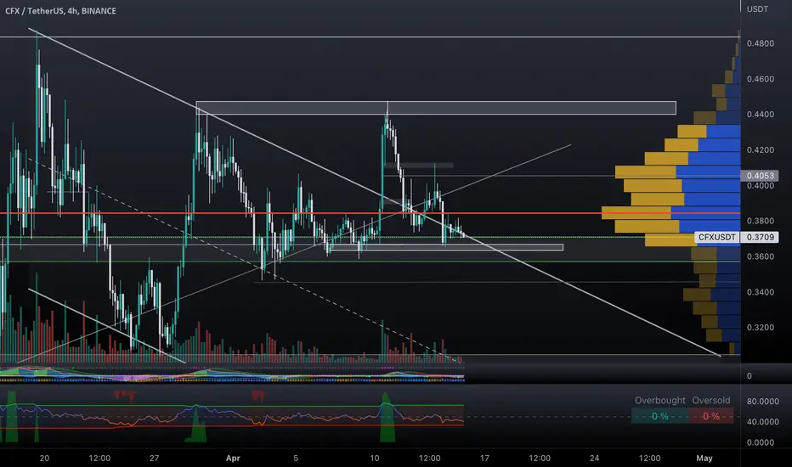Select the 0.3600 price axis value
792x467 pixels.
761,256
